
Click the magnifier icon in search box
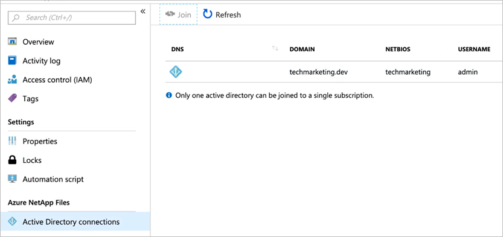click(x=16, y=17)
